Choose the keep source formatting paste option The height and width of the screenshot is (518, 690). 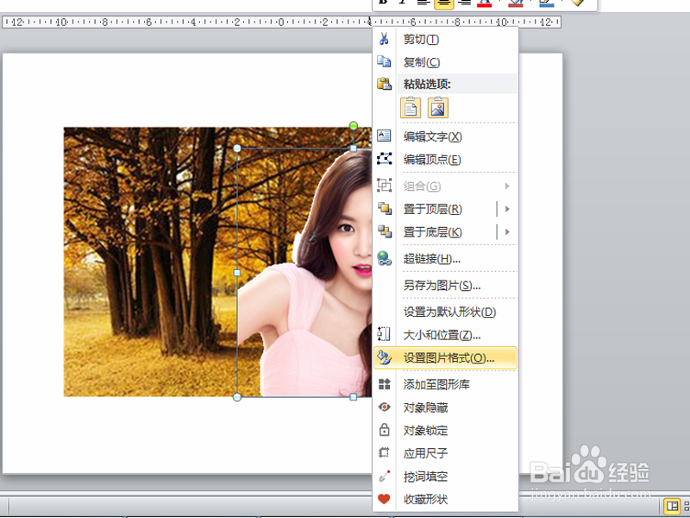(411, 108)
